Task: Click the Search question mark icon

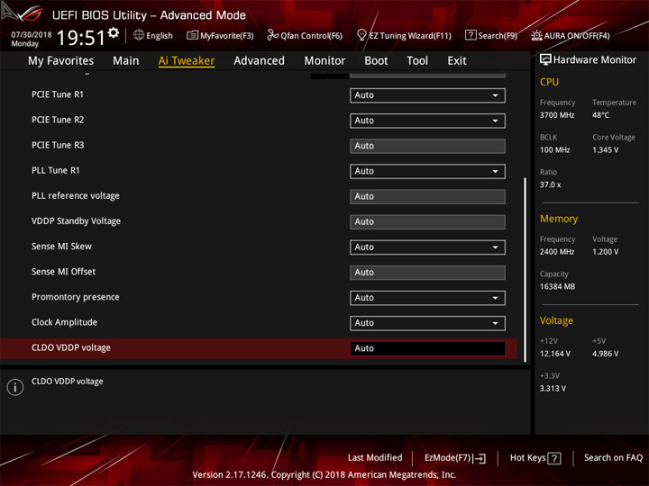Action: click(471, 35)
